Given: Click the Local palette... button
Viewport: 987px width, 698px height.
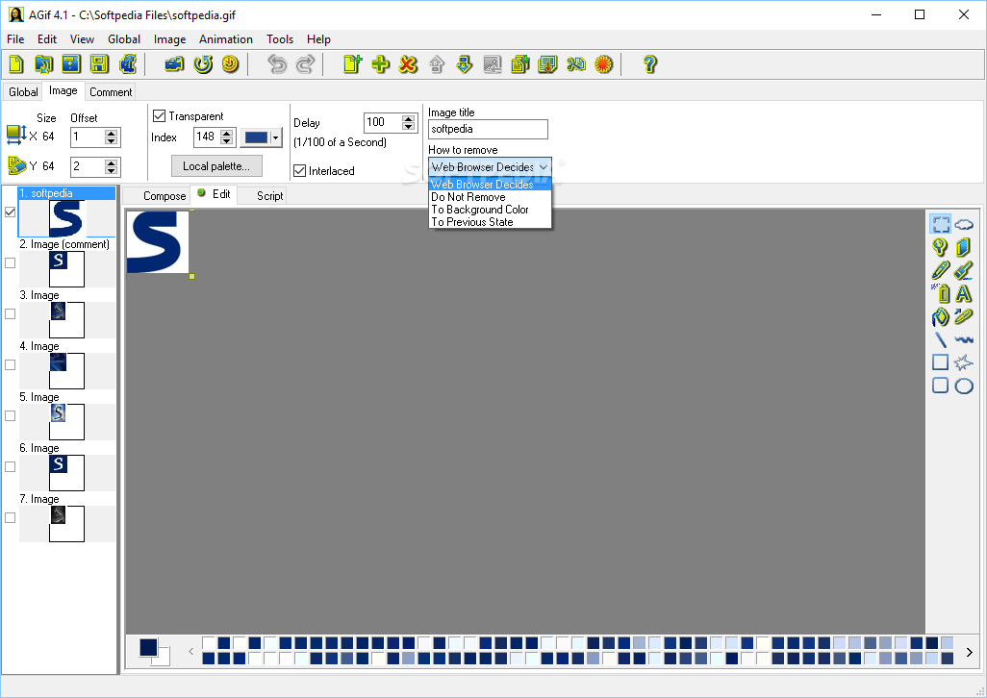Looking at the screenshot, I should pyautogui.click(x=216, y=166).
